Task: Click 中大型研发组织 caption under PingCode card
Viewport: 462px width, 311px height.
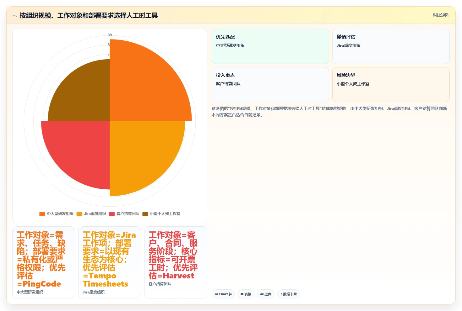Action: [30, 292]
